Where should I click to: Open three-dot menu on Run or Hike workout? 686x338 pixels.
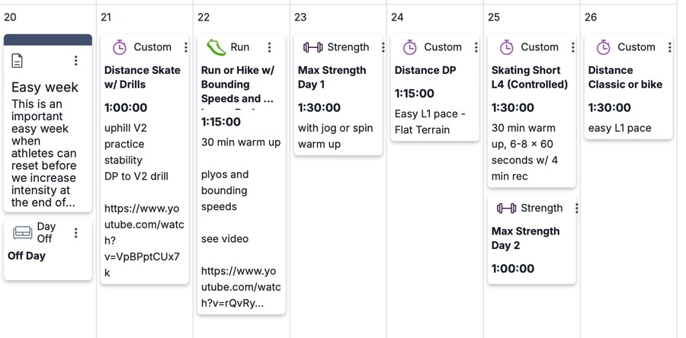click(269, 47)
